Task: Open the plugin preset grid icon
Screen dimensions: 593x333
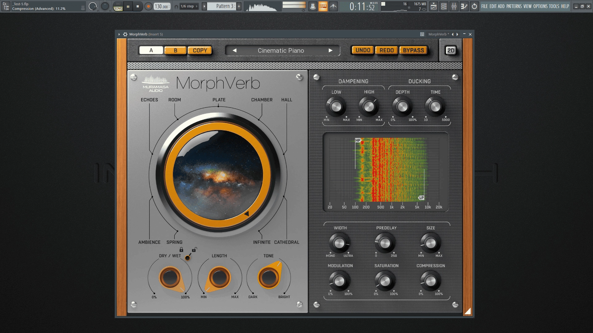Action: (x=422, y=34)
